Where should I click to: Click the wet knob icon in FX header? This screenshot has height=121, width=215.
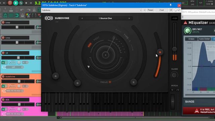click(x=175, y=10)
